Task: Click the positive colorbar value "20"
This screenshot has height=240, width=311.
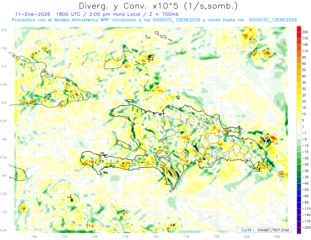Action: point(304,101)
